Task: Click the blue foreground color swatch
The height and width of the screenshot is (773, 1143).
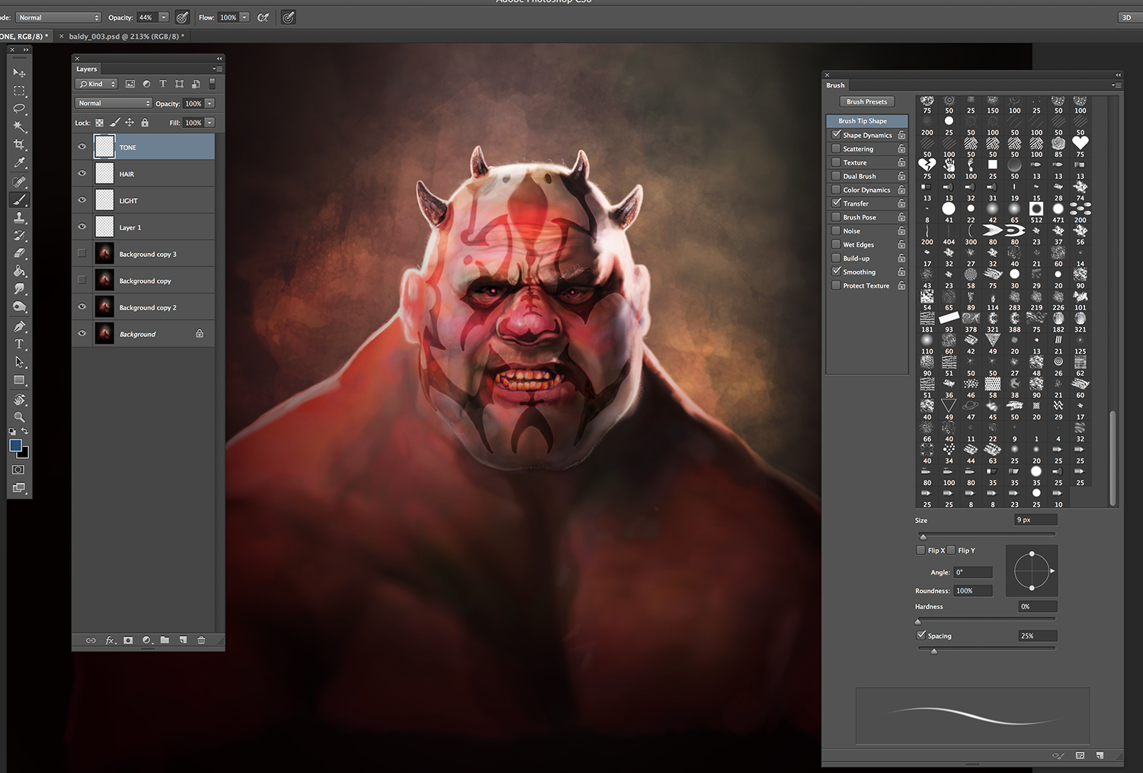Action: click(x=14, y=445)
